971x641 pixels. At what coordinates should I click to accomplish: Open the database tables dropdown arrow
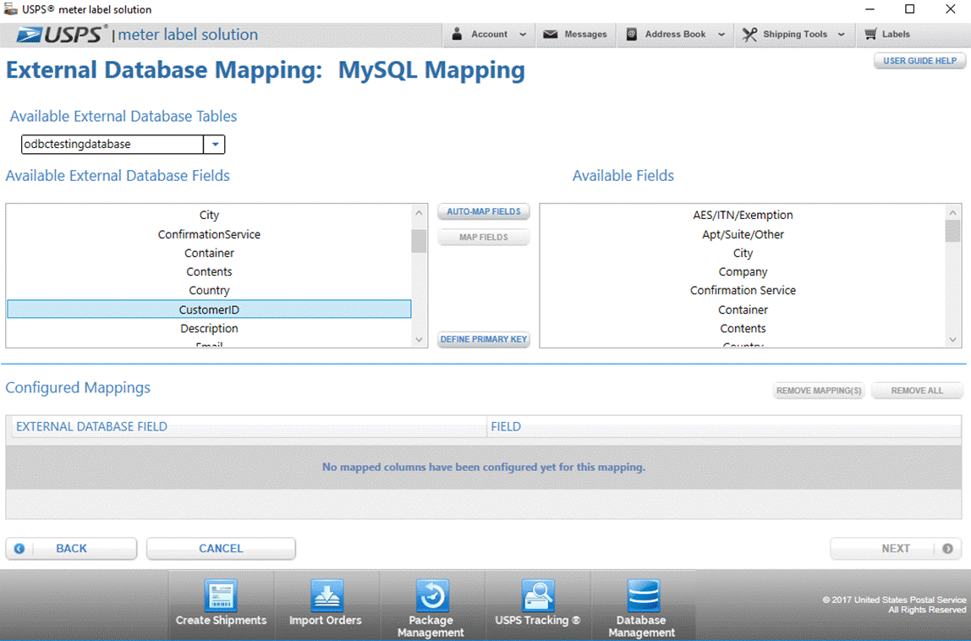[214, 145]
